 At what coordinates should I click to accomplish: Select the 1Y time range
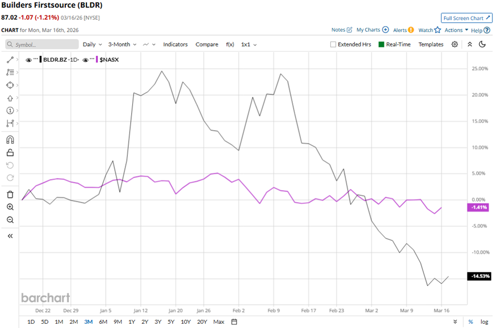pyautogui.click(x=132, y=322)
